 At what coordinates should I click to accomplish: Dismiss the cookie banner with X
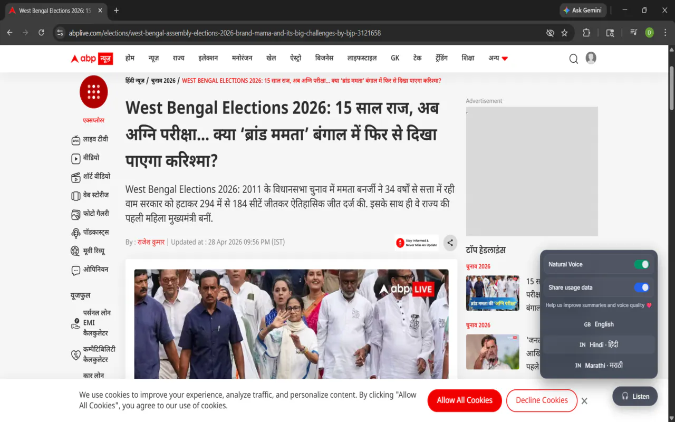pyautogui.click(x=584, y=401)
